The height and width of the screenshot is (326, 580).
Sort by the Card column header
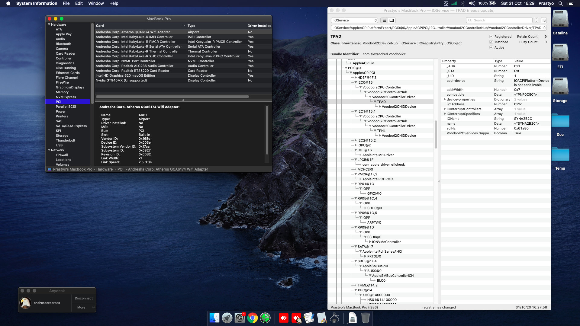click(140, 26)
